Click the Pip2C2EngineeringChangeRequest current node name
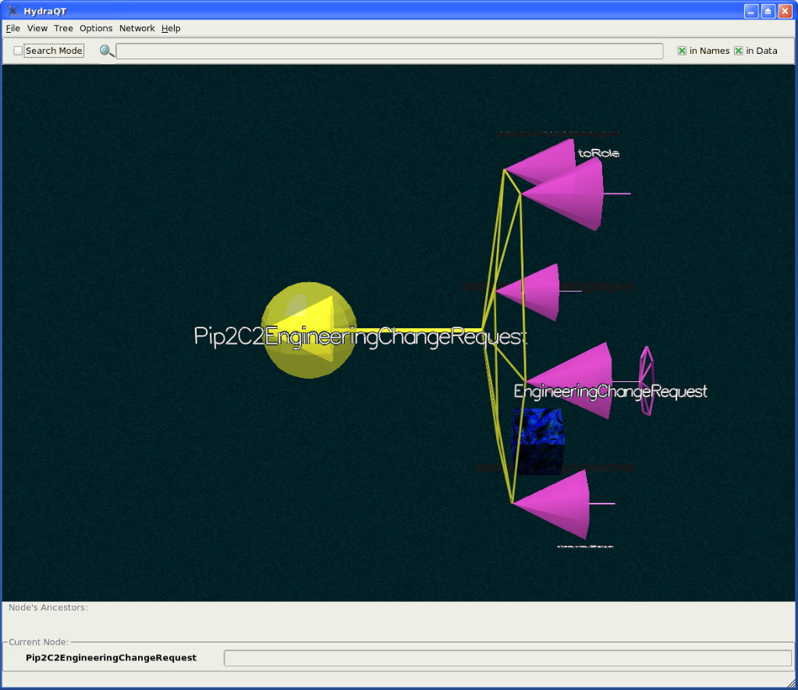Viewport: 798px width, 690px height. tap(111, 657)
